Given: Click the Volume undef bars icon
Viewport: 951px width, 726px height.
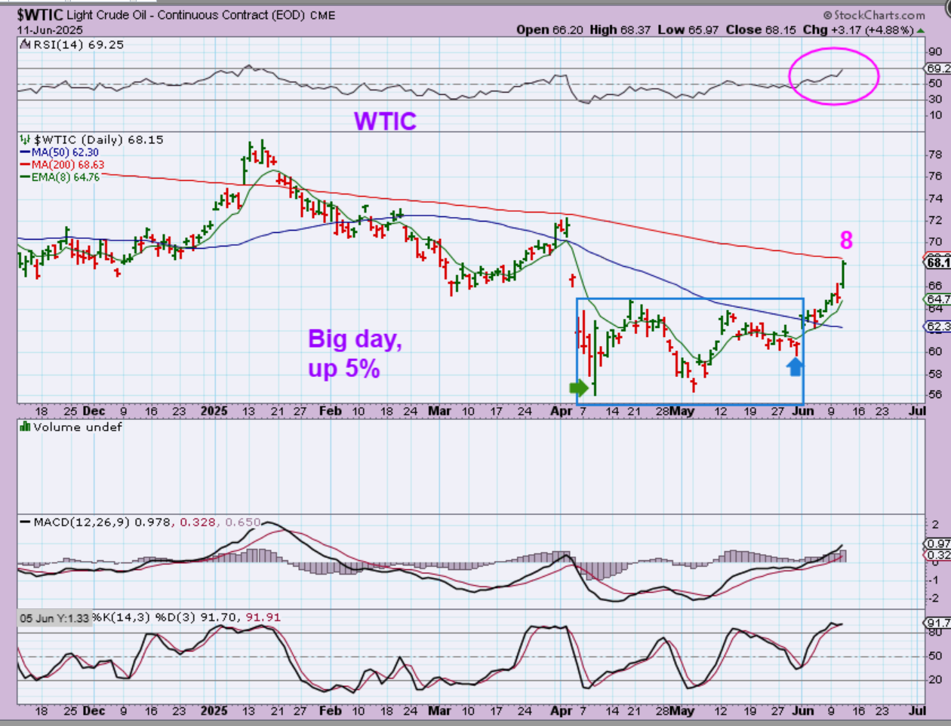Looking at the screenshot, I should (x=26, y=427).
